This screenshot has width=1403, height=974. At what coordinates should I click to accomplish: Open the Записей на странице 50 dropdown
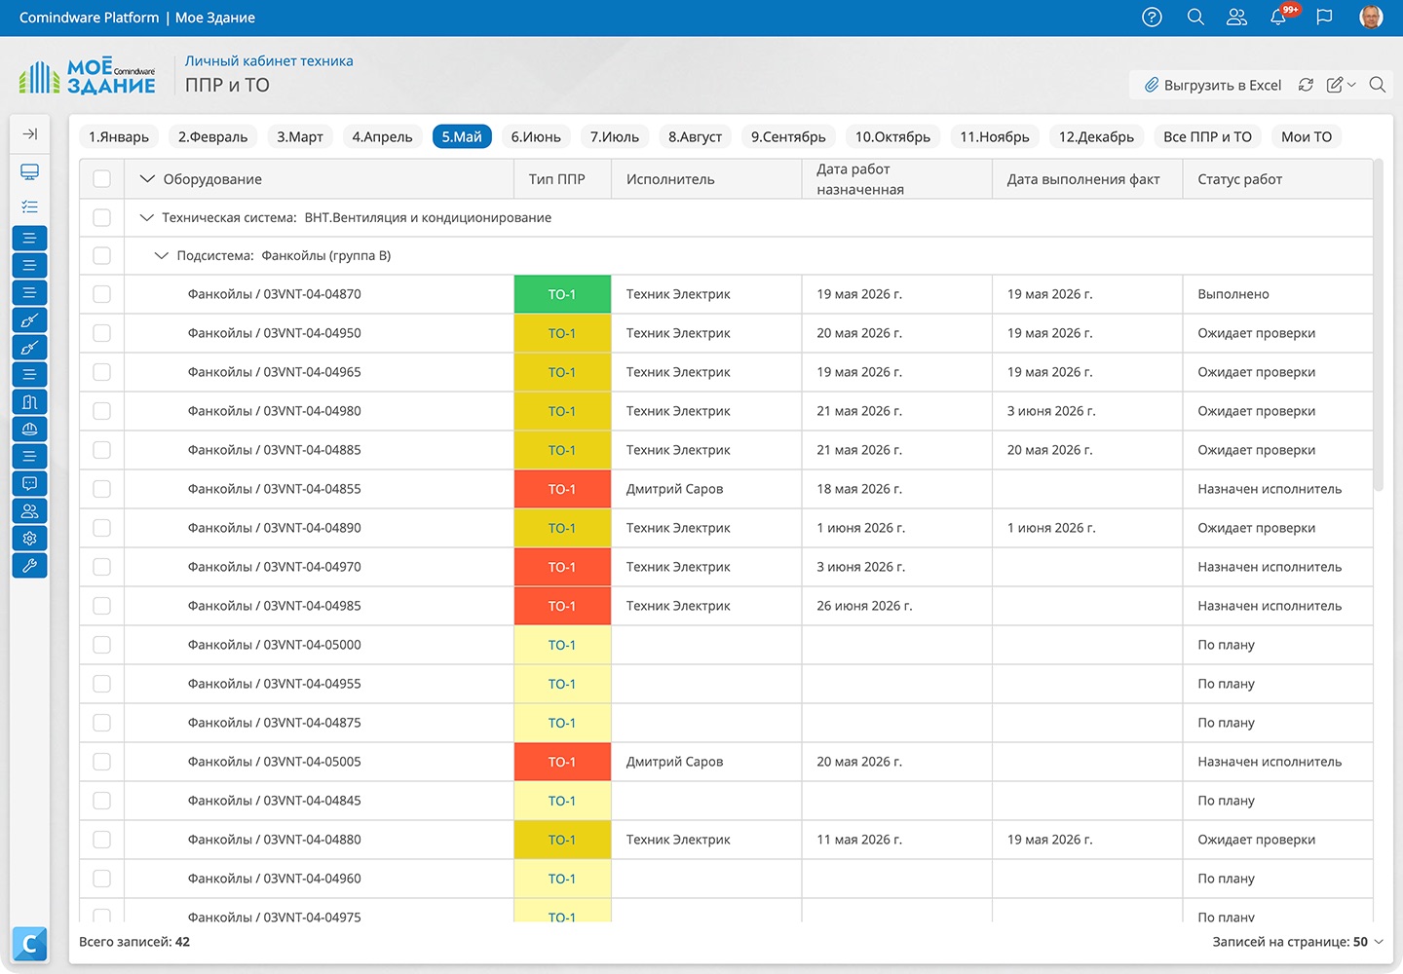point(1298,942)
